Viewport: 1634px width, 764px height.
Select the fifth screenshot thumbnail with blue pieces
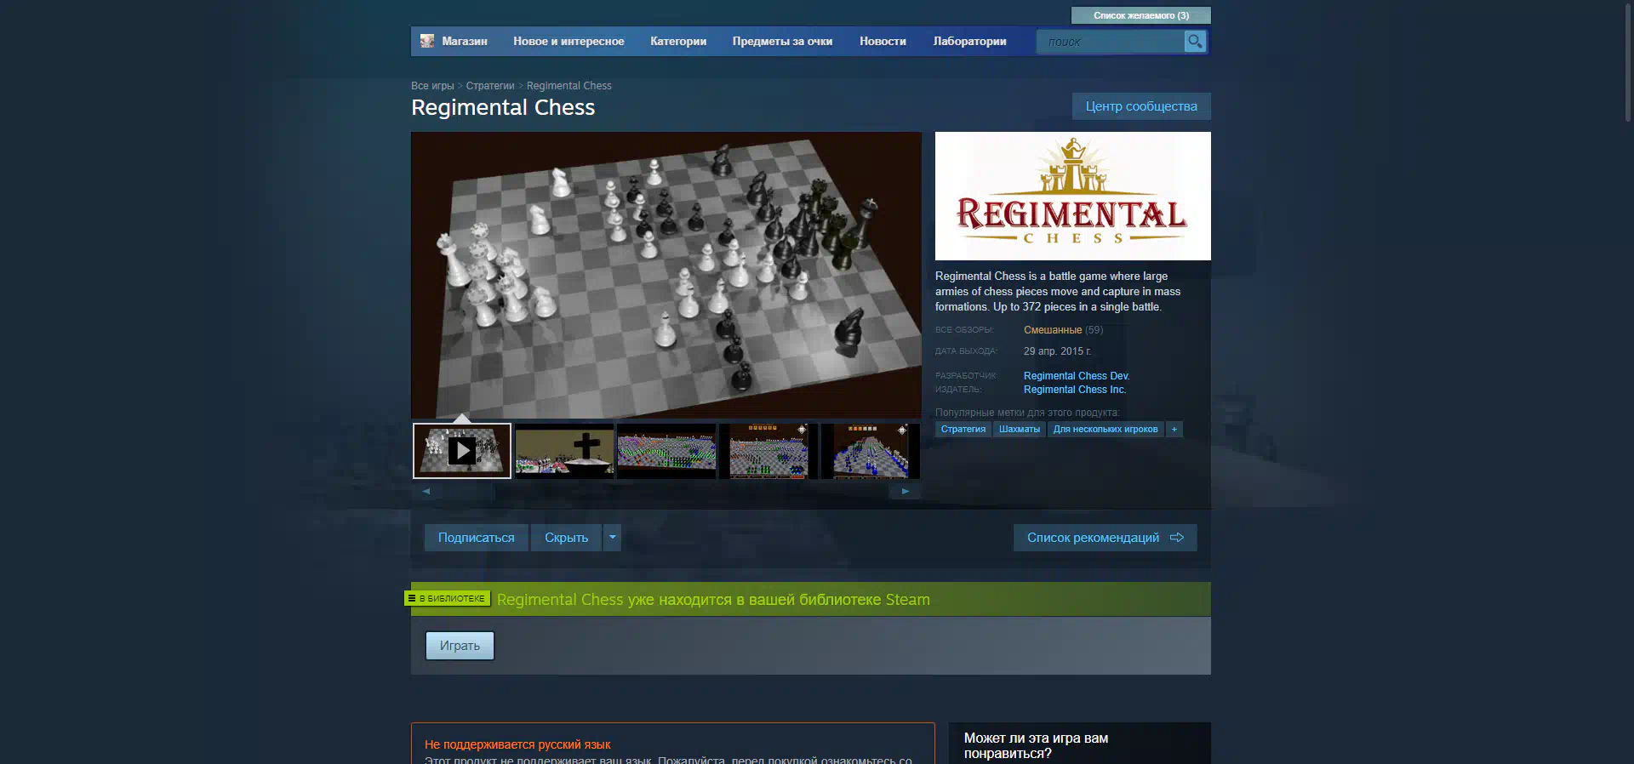pyautogui.click(x=871, y=451)
